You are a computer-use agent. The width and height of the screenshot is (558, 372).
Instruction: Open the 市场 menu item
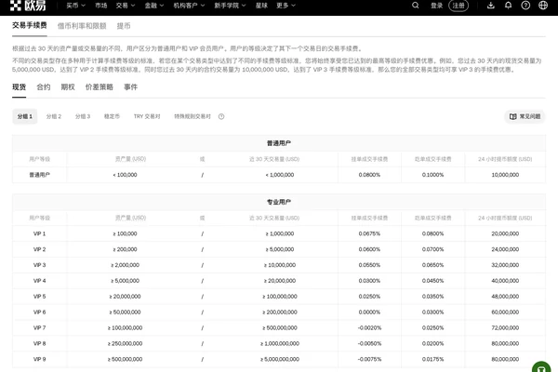click(101, 6)
